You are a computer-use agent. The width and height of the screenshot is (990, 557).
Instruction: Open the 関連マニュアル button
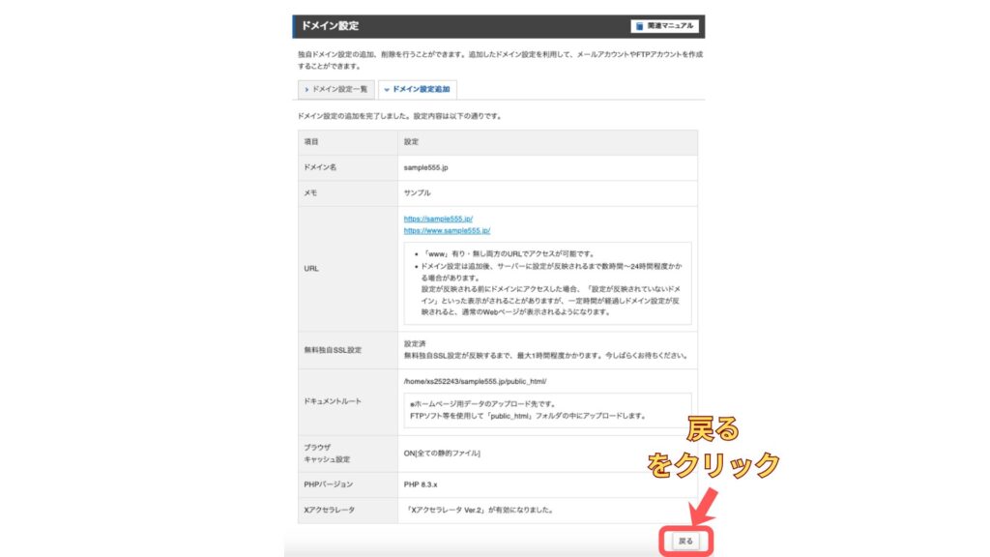664,26
